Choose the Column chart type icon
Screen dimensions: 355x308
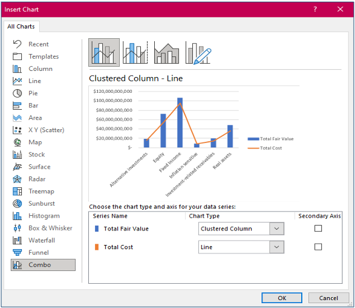pos(17,69)
